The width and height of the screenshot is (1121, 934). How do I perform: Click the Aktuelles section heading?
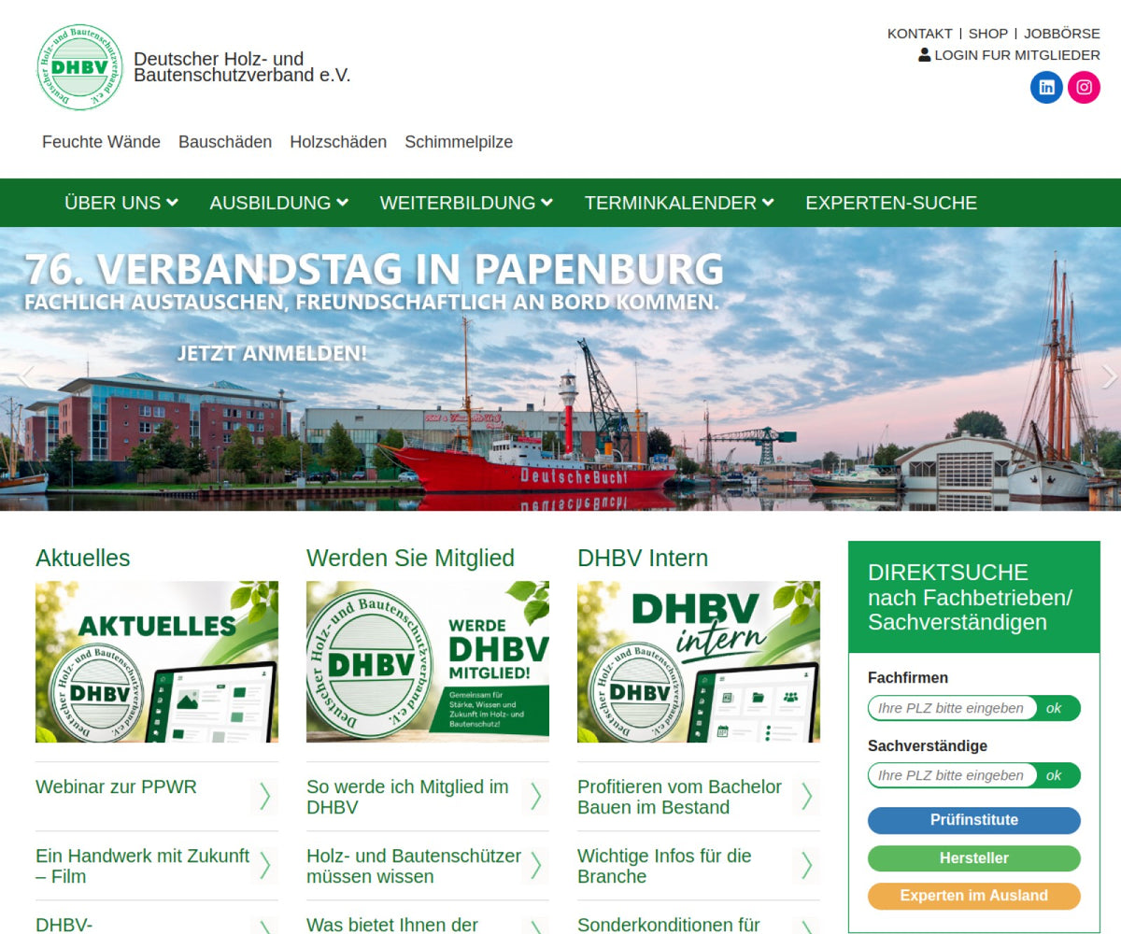coord(83,559)
